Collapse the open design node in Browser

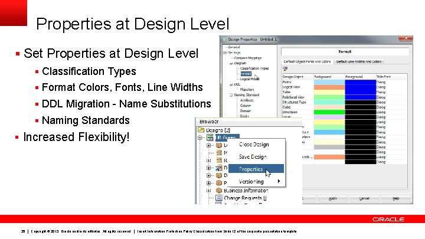[200, 137]
